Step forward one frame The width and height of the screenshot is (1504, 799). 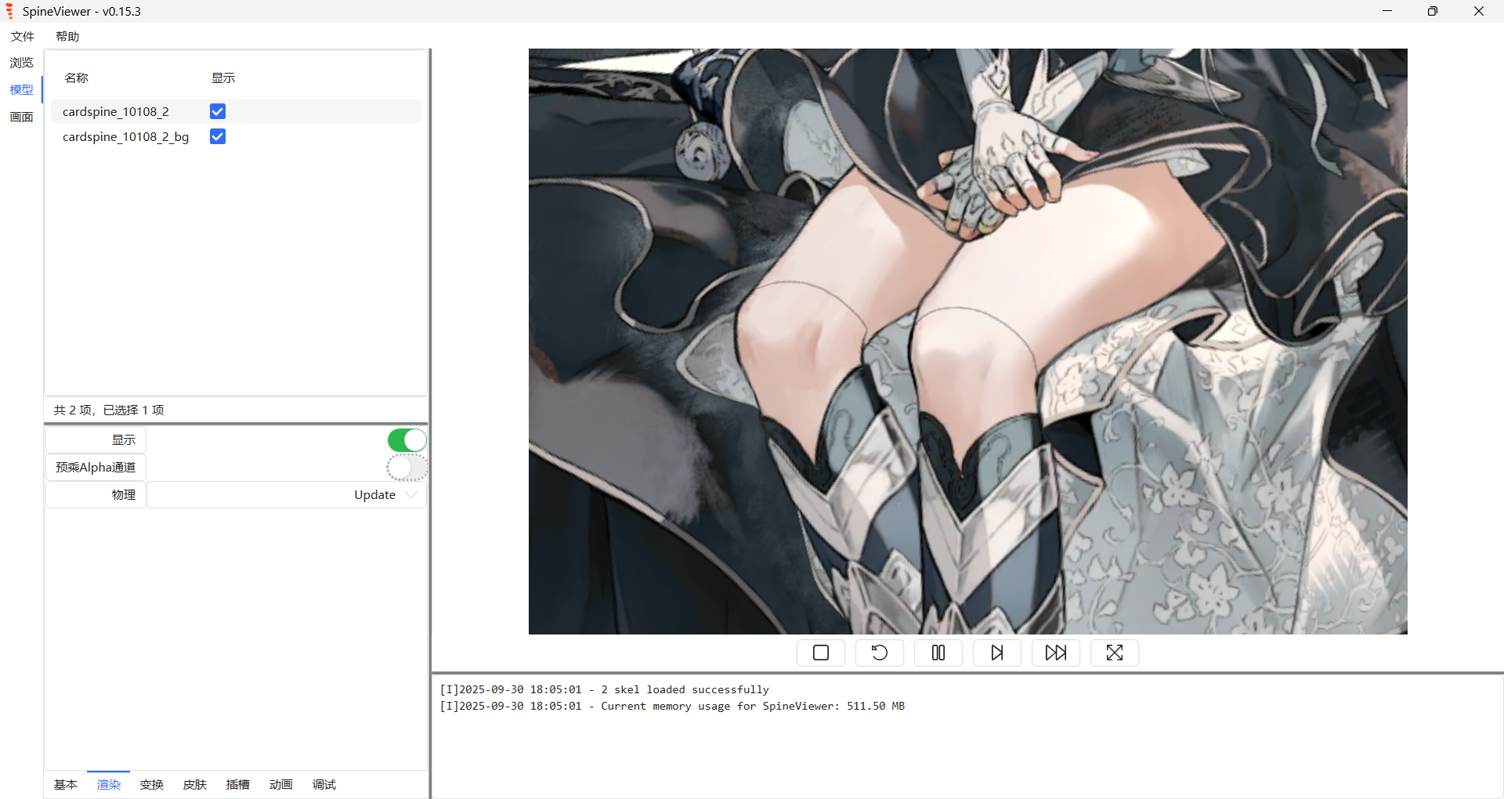[x=997, y=653]
